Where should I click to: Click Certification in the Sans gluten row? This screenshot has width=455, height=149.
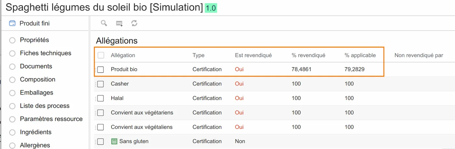[x=207, y=141]
